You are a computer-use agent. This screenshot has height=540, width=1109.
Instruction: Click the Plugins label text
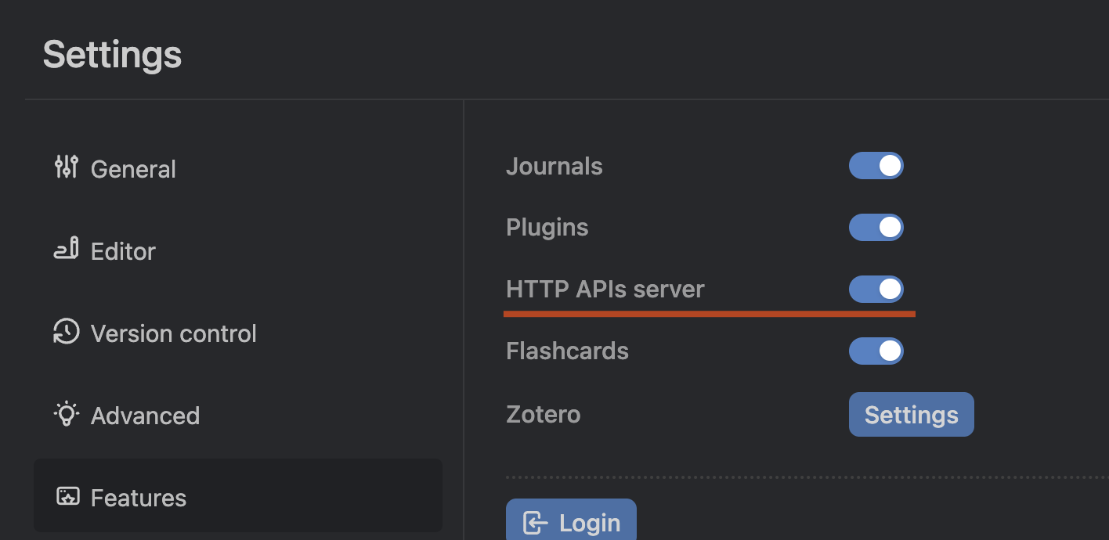(547, 228)
